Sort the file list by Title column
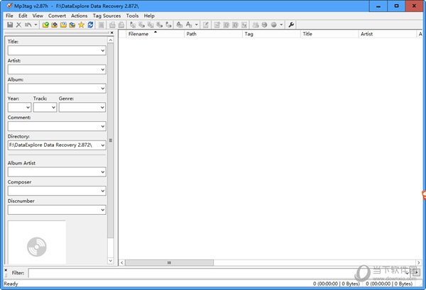The height and width of the screenshot is (290, 426). click(x=329, y=34)
